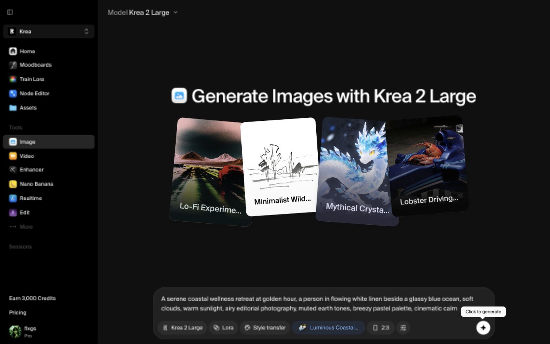Click the Pro plan badge text
Screen dimensions: 550x344
click(28, 336)
